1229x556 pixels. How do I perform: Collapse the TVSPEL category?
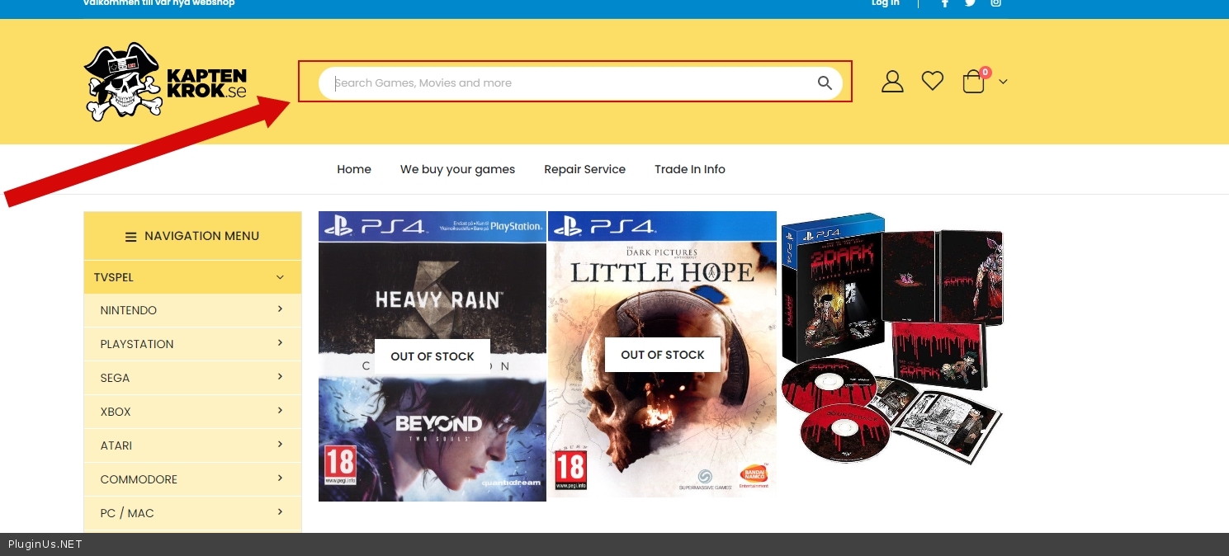coord(280,277)
